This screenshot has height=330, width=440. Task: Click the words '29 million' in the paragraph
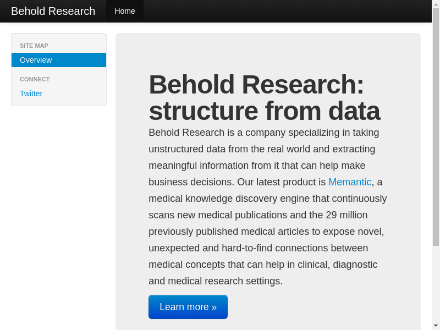coord(346,215)
